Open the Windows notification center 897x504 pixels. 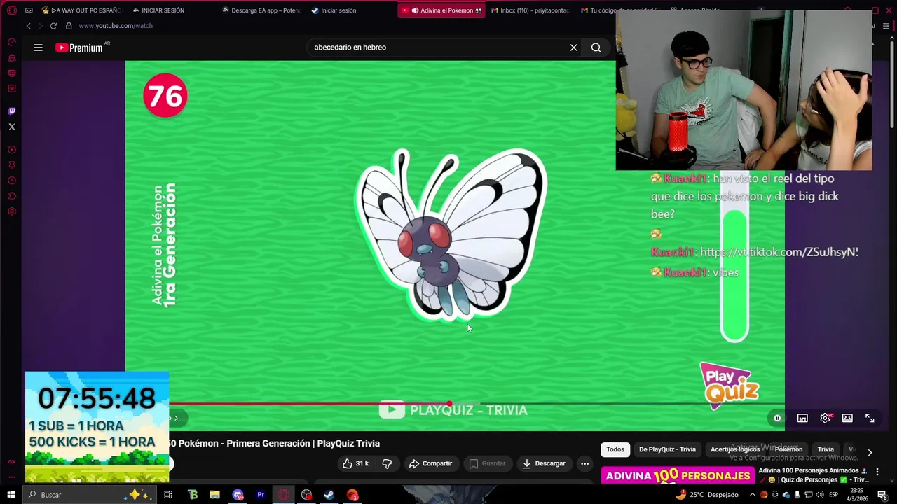pyautogui.click(x=882, y=495)
